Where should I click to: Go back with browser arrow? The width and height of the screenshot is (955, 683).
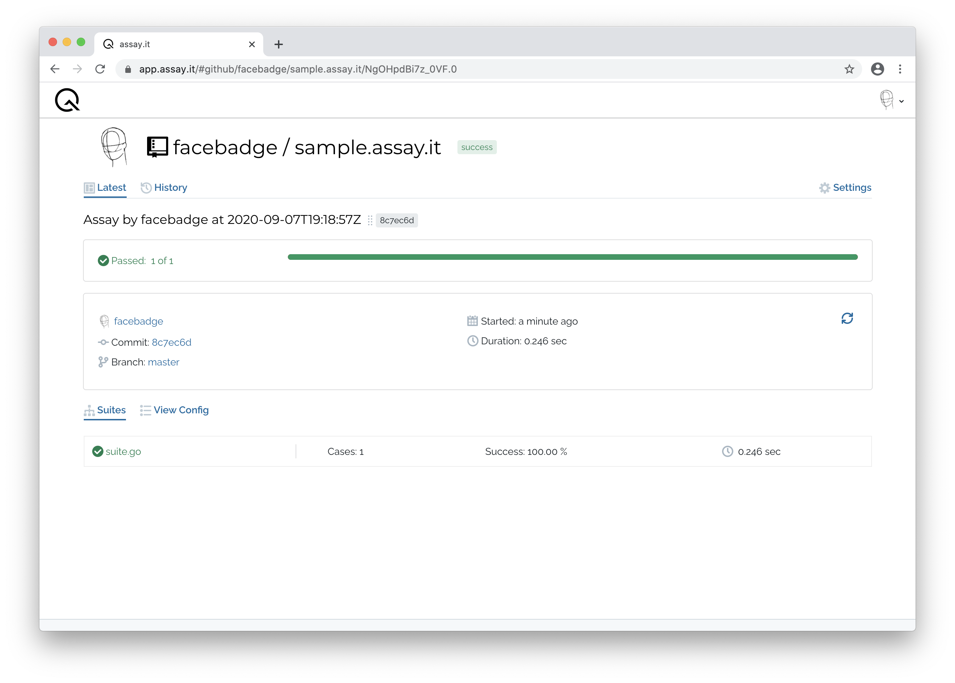coord(55,69)
